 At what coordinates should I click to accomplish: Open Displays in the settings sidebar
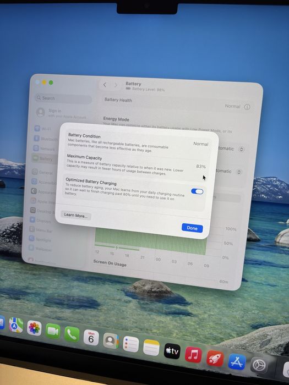click(40, 220)
